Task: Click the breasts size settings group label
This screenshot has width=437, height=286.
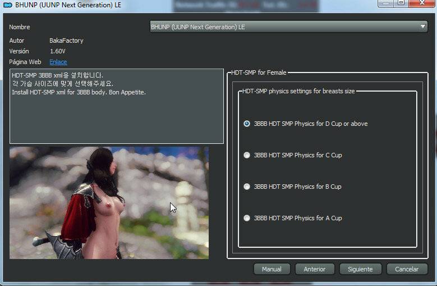Action: 298,91
